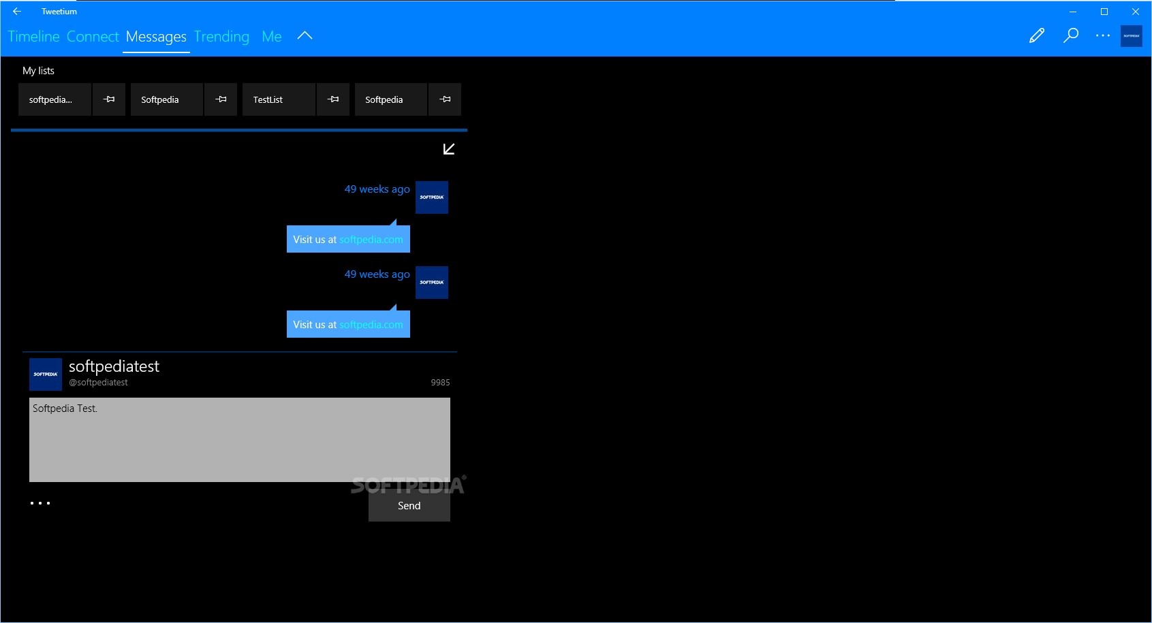Open the Timeline tab
This screenshot has height=623, width=1152.
click(34, 37)
